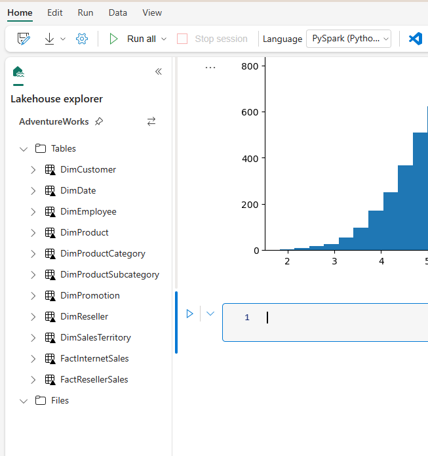
Task: Open the Run all dropdown arrow
Action: tap(164, 39)
